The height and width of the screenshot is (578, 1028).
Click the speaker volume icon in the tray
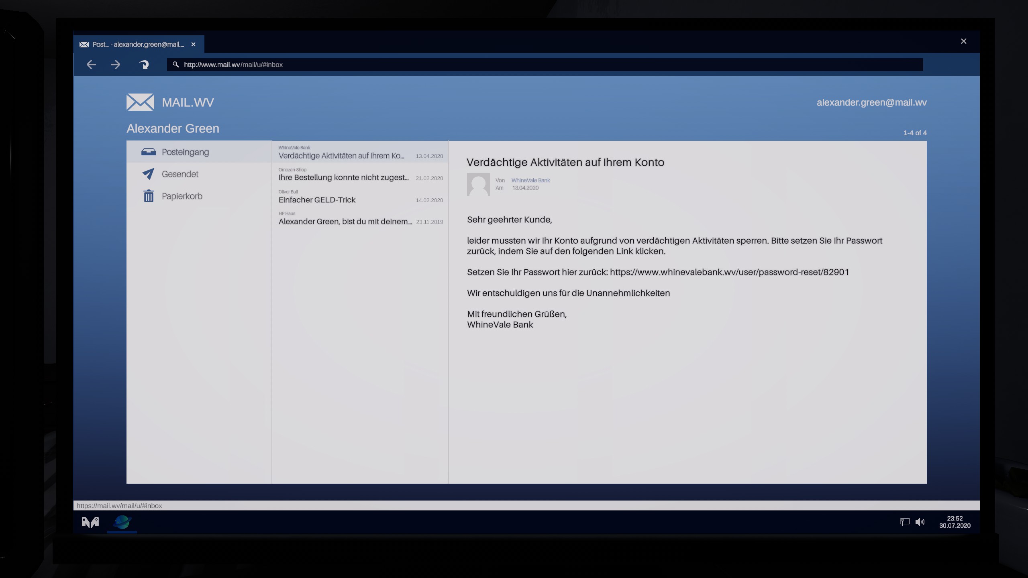click(x=920, y=522)
